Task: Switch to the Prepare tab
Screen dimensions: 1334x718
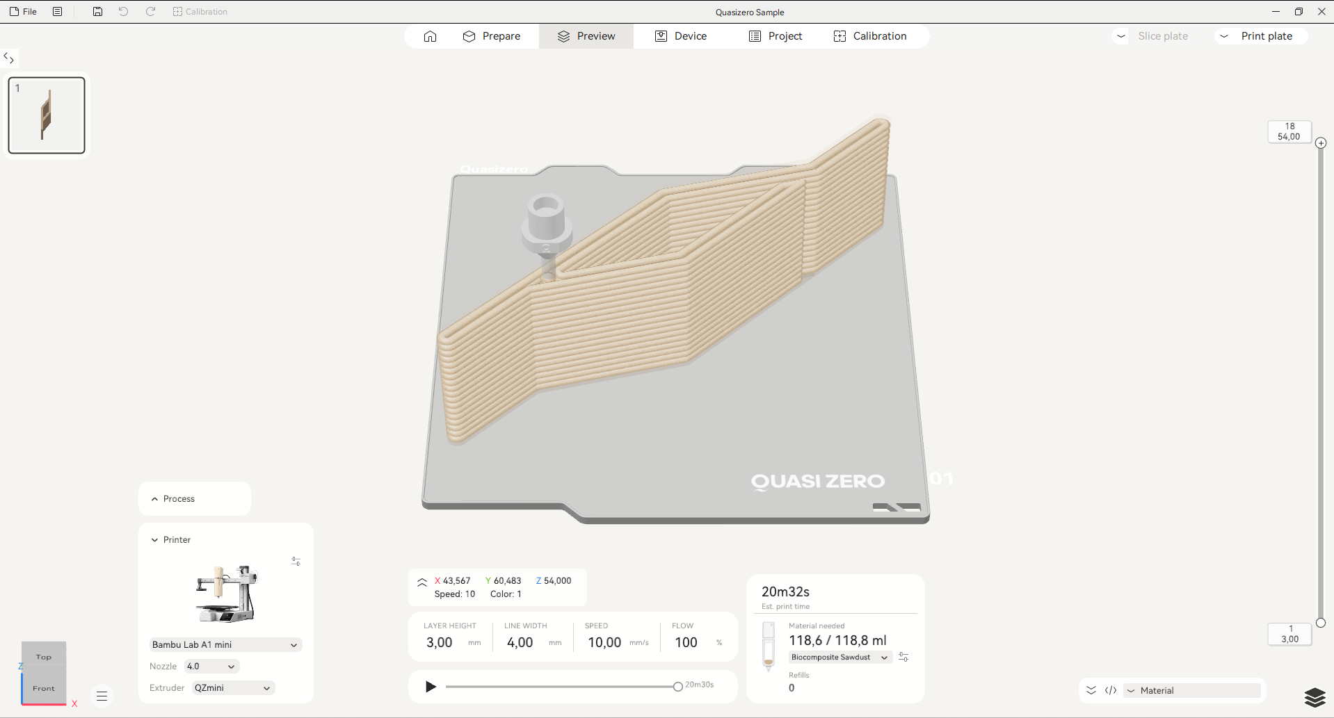Action: coord(492,36)
